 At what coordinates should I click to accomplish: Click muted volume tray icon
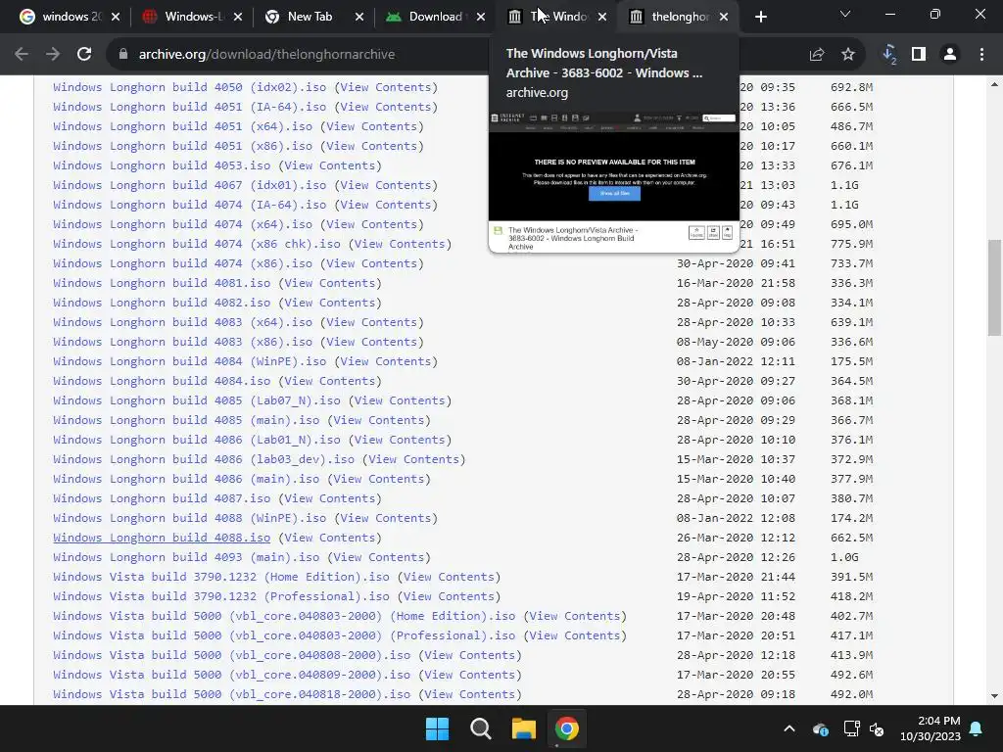click(877, 728)
